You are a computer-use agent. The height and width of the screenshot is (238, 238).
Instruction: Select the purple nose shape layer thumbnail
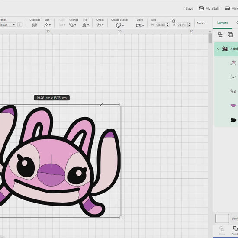[233, 105]
